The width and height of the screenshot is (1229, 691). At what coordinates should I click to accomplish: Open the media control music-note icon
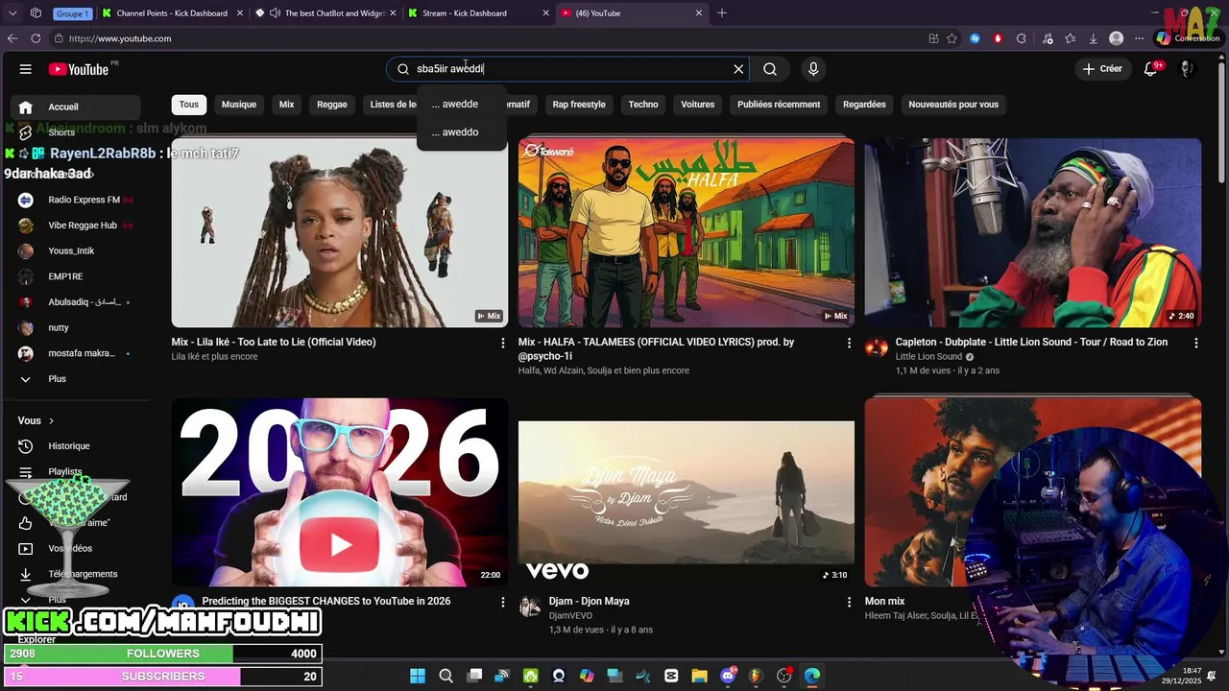click(1048, 38)
